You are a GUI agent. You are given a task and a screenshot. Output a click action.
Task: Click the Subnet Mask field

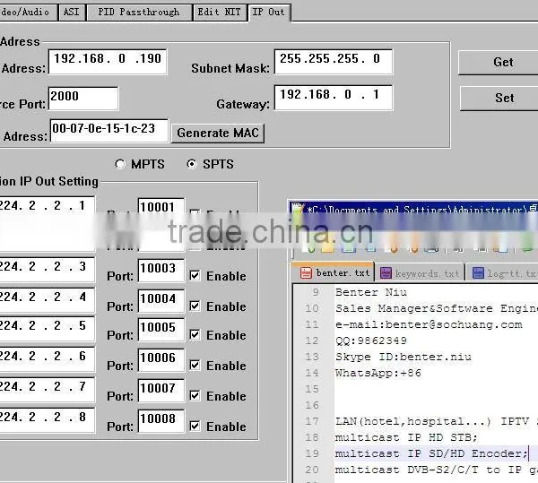pos(334,61)
